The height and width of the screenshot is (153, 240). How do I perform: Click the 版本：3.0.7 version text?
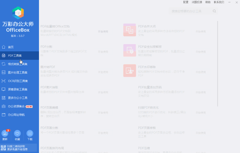click(18, 36)
